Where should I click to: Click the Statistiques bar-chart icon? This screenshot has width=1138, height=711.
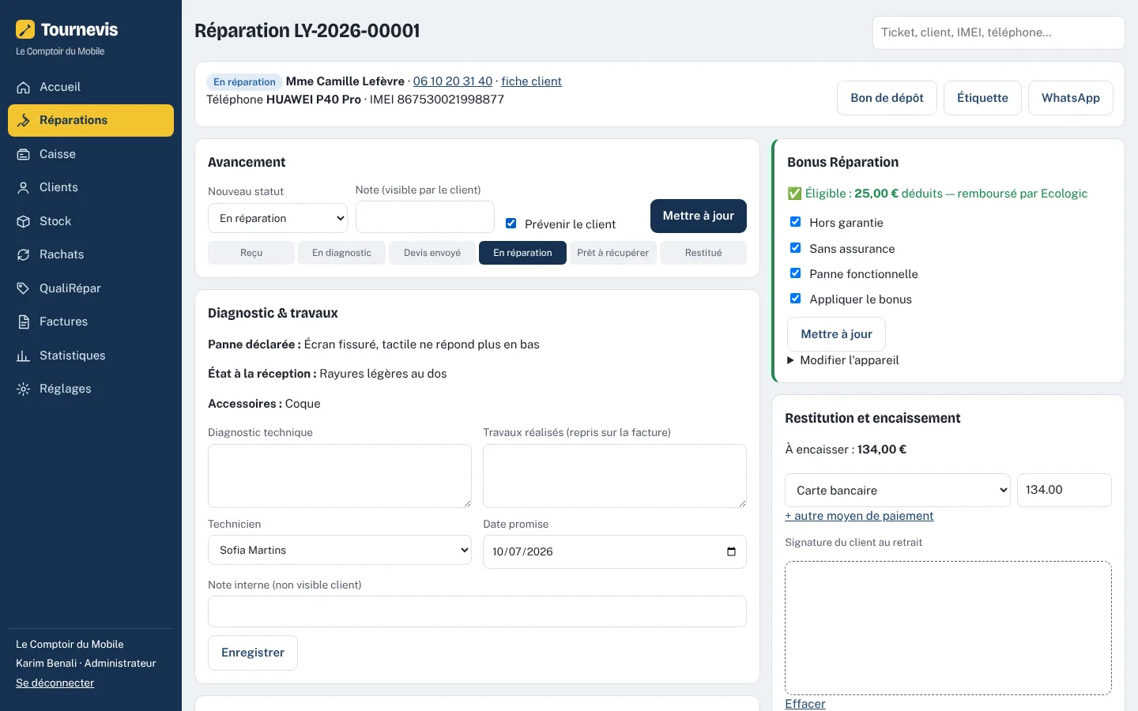tap(24, 356)
